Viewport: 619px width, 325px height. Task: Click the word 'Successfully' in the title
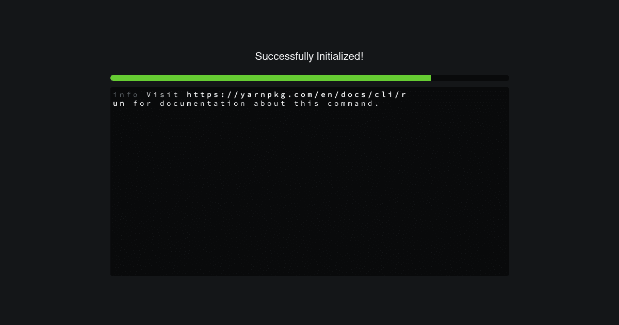(x=281, y=57)
